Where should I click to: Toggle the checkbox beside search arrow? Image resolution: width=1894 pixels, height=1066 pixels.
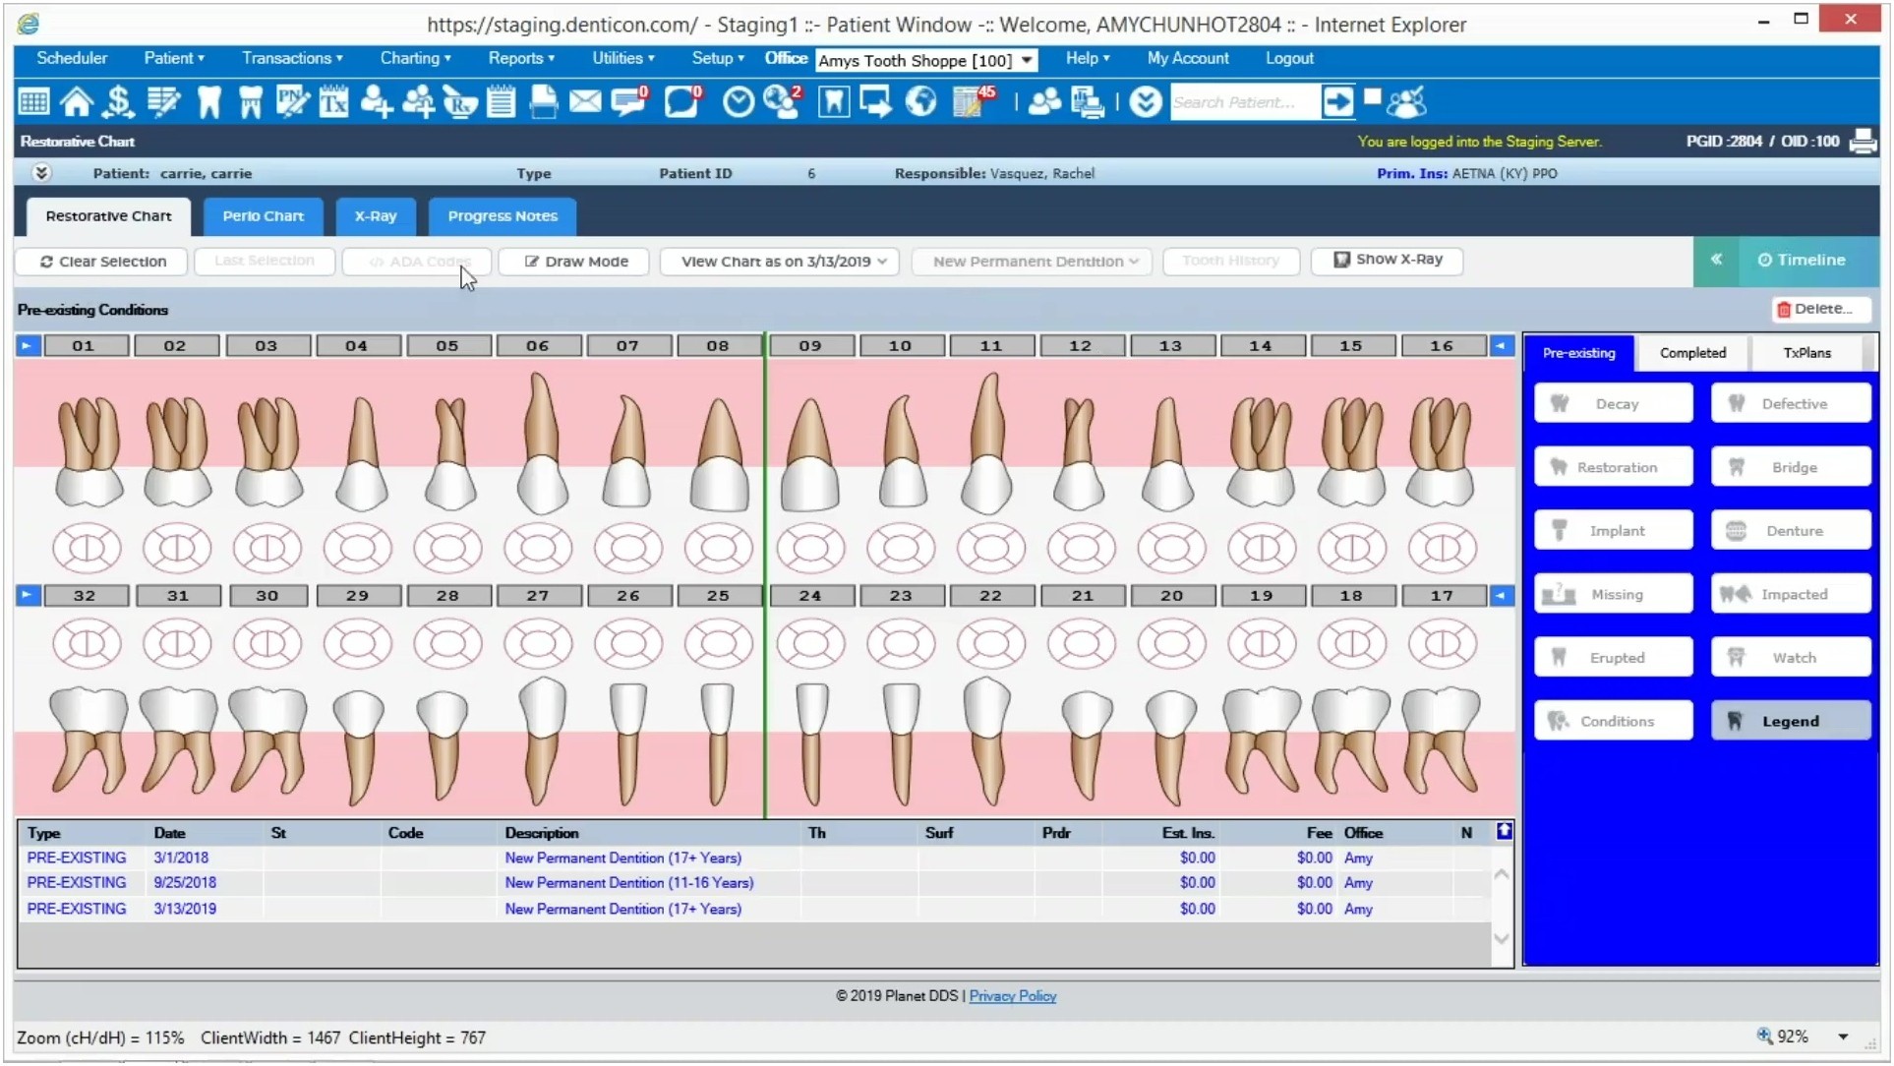(1373, 96)
